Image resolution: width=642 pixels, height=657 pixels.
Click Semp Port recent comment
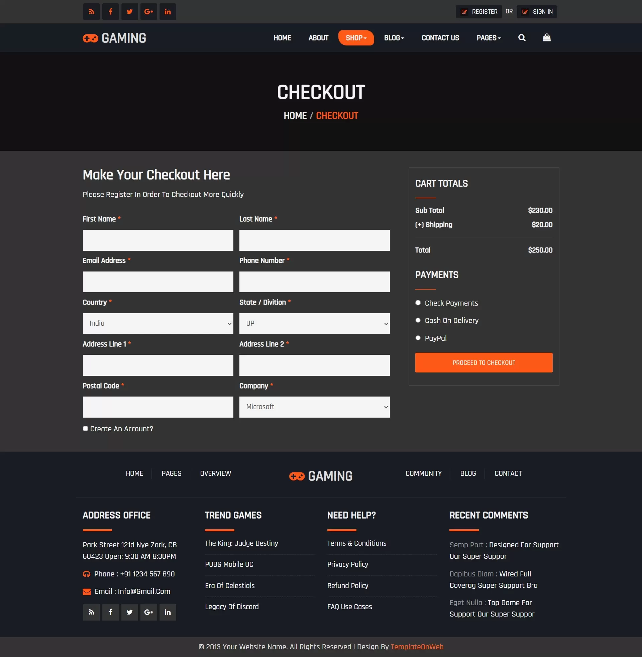[504, 550]
